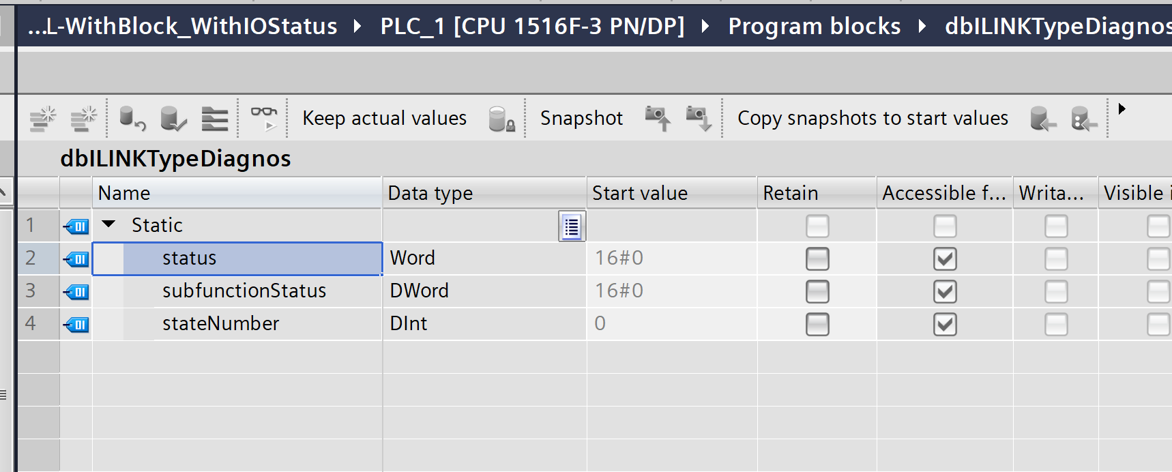Viewport: 1172px width, 472px height.
Task: Uncheck Accessible checkbox for subfunctionStatus
Action: [945, 291]
